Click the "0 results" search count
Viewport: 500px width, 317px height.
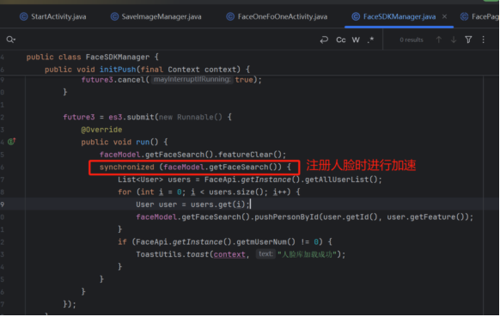coord(412,40)
